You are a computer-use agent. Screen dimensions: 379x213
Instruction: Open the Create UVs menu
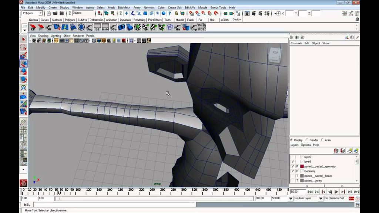coord(175,7)
